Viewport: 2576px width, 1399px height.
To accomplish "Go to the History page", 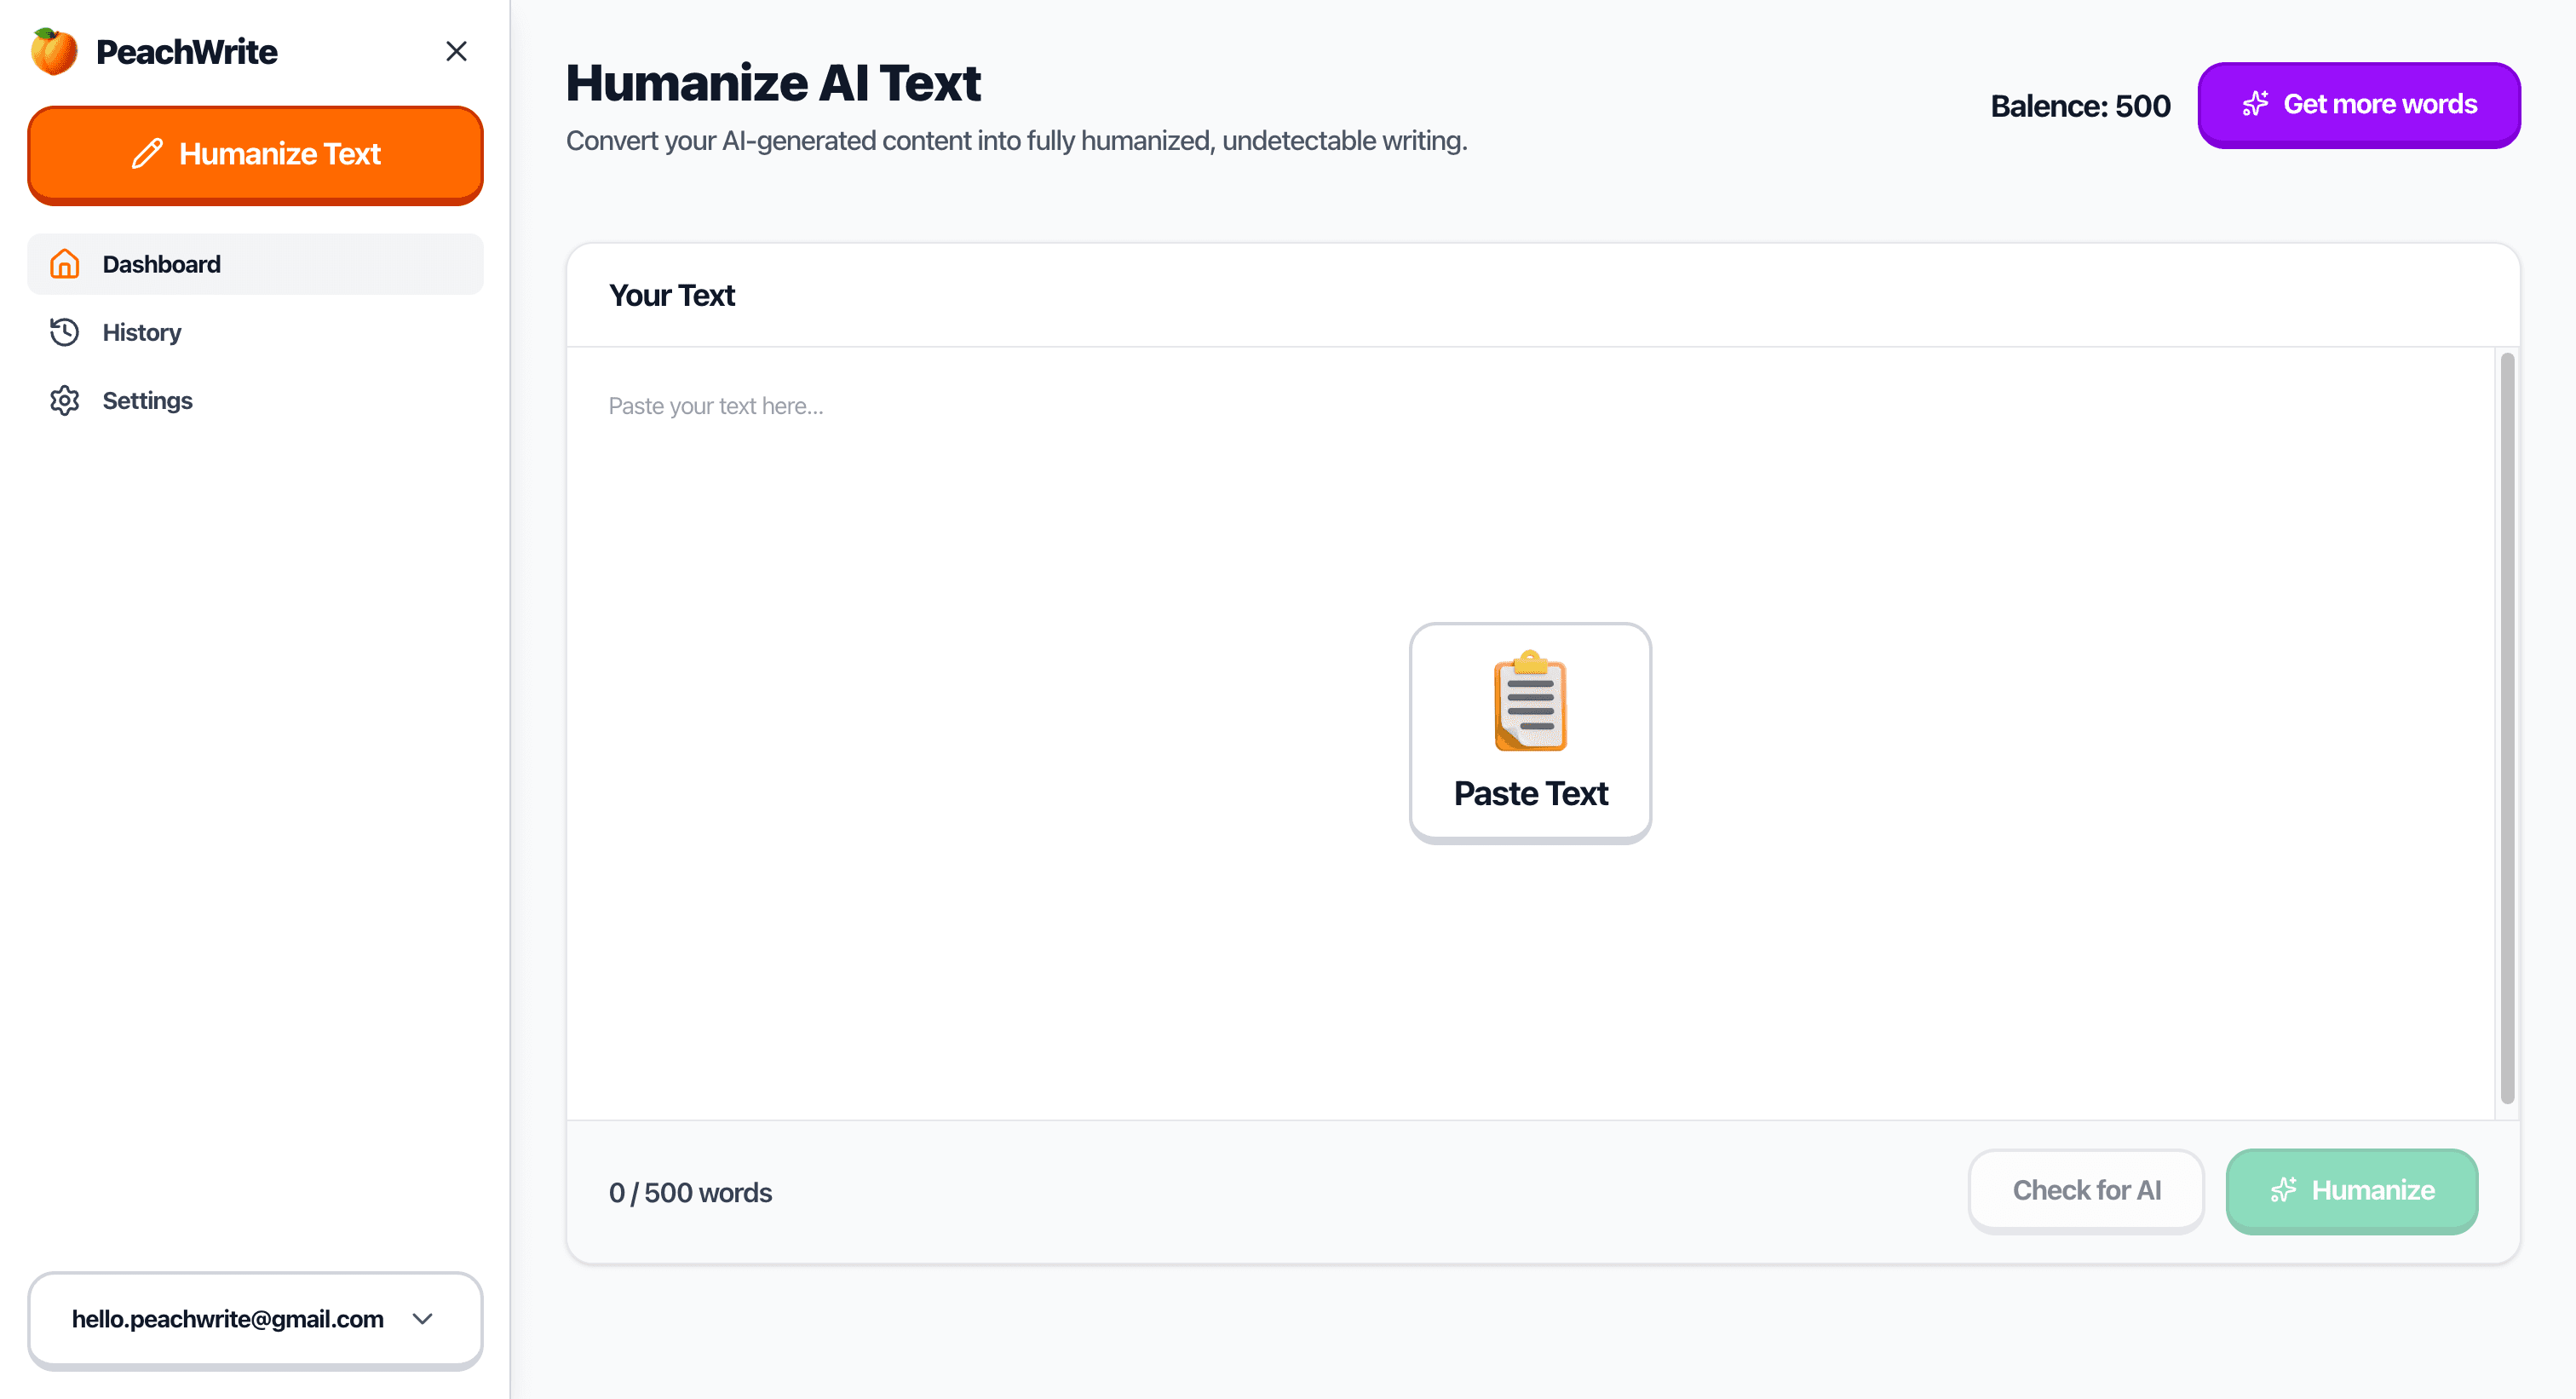I will [x=142, y=332].
